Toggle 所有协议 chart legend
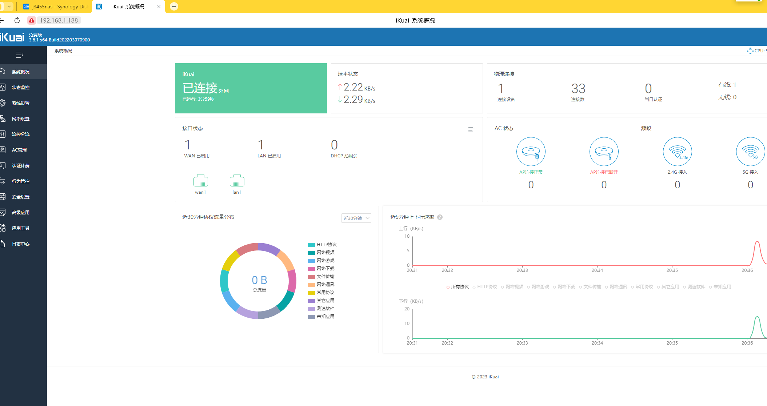This screenshot has height=406, width=767. [x=458, y=287]
